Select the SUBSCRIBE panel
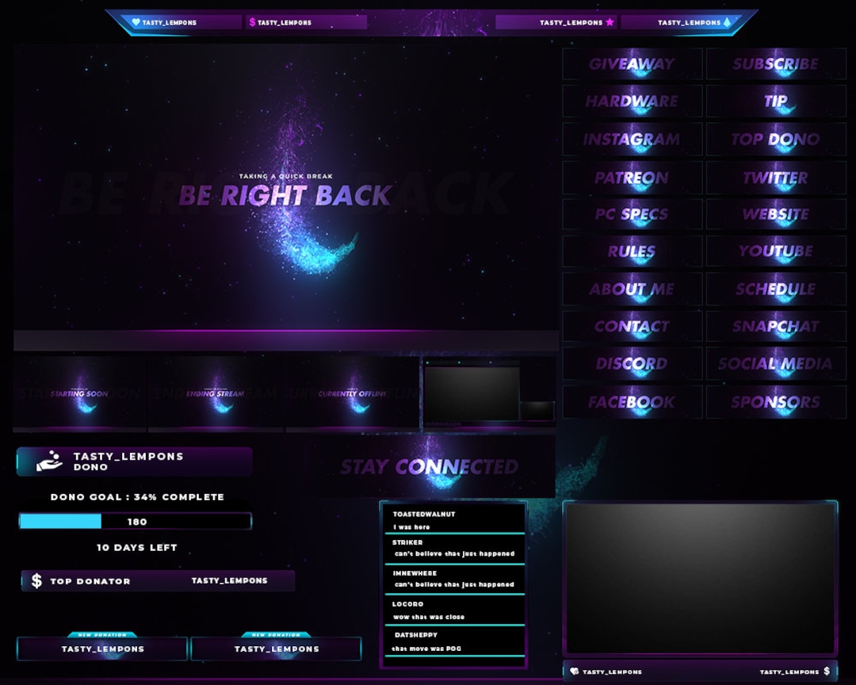This screenshot has height=685, width=856. tap(775, 63)
